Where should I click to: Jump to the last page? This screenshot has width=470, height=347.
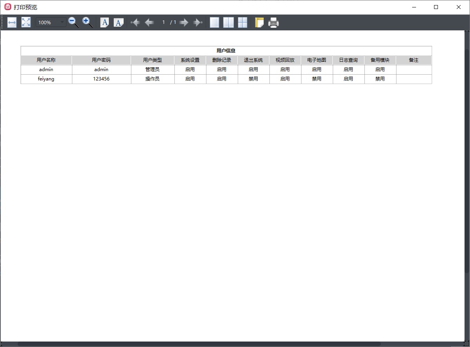[x=198, y=23]
